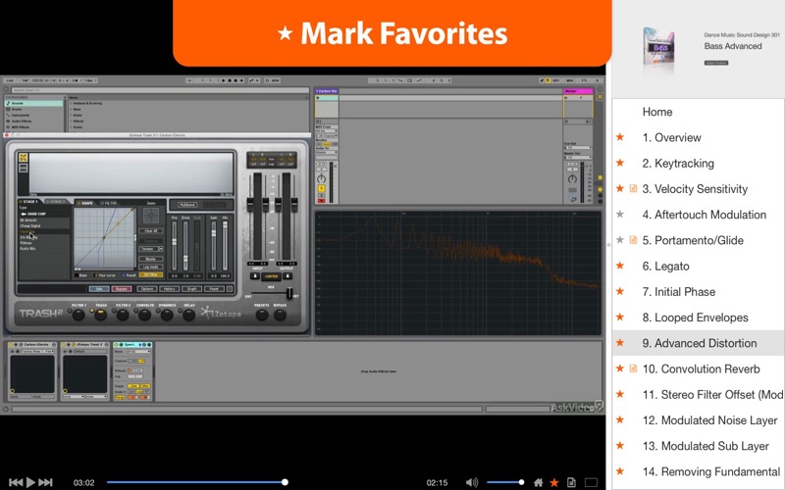
Task: Toggle the Limiter button in Trash 2
Action: (272, 276)
